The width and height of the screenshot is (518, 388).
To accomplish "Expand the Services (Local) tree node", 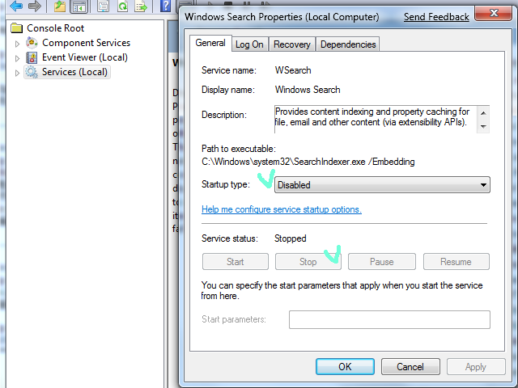I will coord(17,73).
